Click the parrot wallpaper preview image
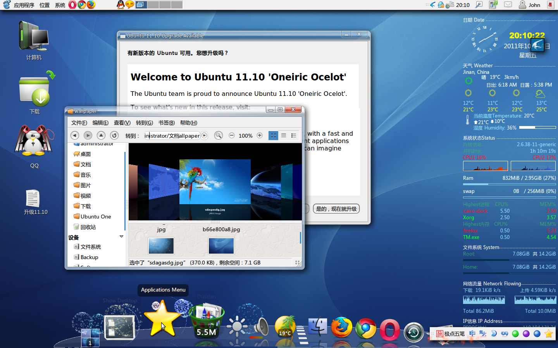Screen dimensions: 558x348 [215, 181]
